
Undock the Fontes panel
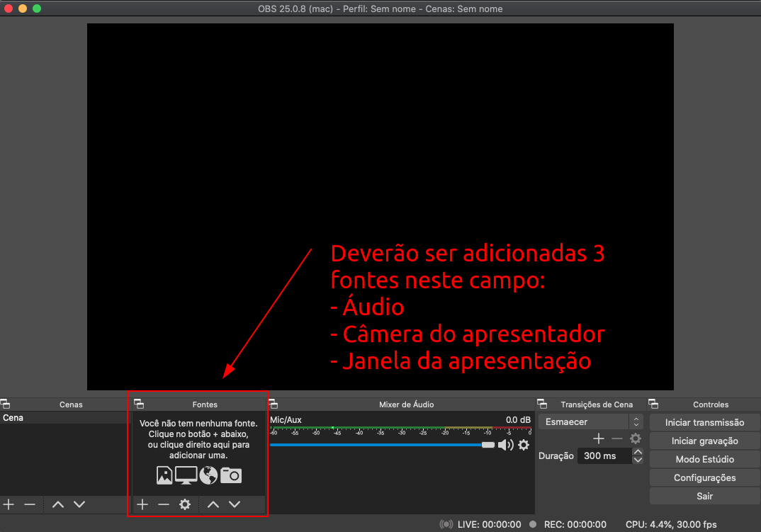point(139,404)
